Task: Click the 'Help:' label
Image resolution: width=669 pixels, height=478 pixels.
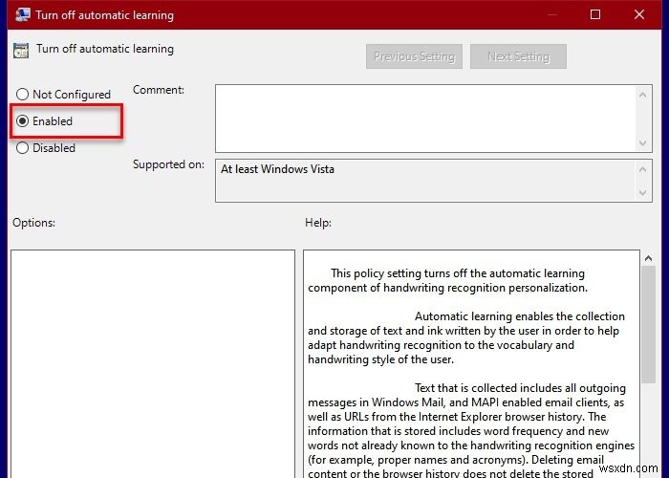Action: pos(318,223)
